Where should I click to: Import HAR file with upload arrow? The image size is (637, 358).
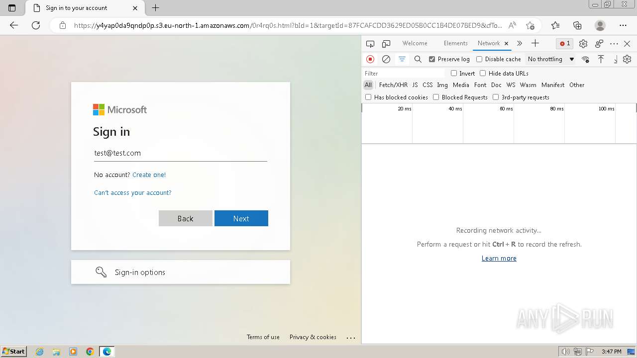point(601,59)
